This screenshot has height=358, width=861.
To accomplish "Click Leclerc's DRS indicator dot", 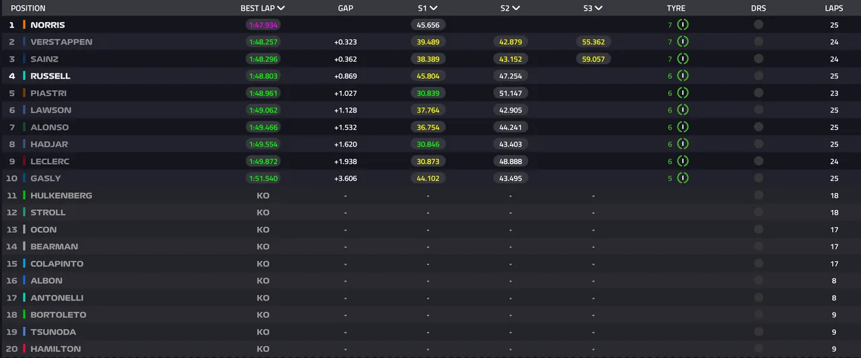I will (x=759, y=161).
